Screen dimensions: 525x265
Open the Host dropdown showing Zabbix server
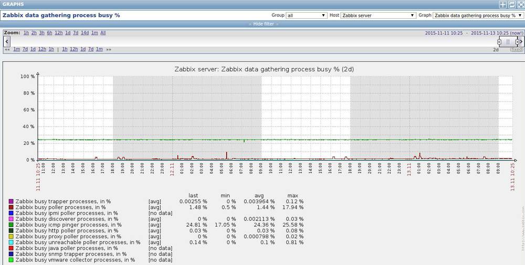(x=378, y=15)
